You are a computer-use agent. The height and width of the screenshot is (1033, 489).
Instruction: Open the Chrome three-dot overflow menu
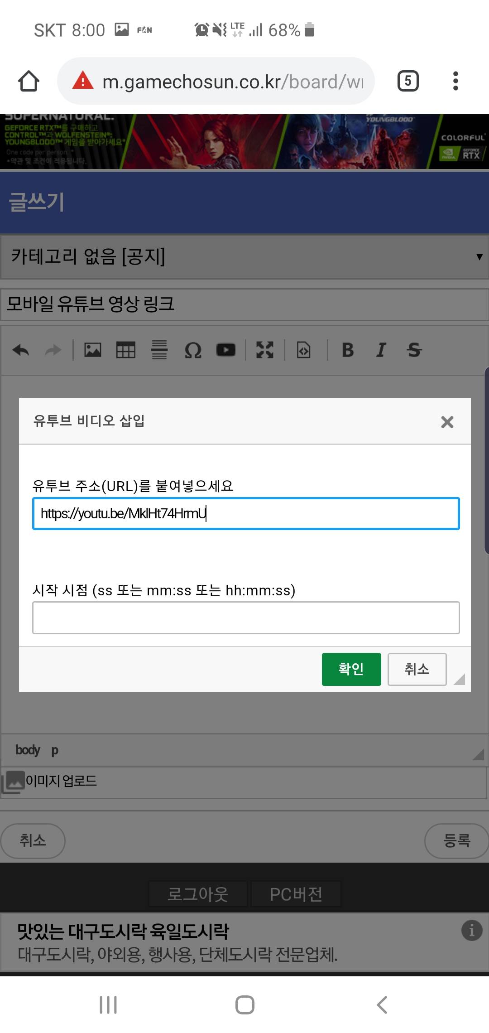[455, 82]
